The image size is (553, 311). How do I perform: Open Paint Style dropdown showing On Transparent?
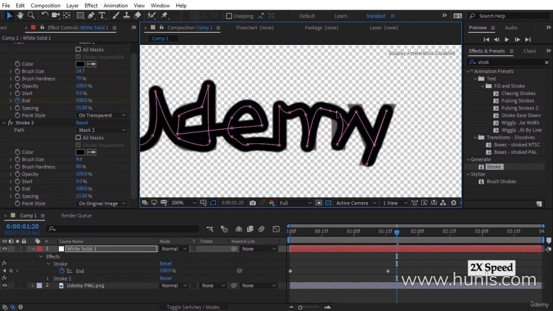[102, 115]
